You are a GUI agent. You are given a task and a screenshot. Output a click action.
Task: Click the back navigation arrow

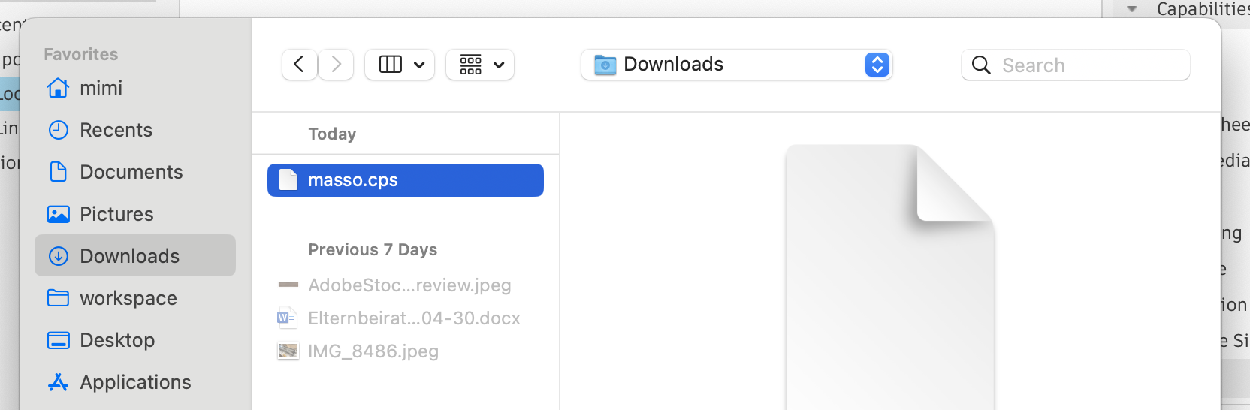coord(299,65)
